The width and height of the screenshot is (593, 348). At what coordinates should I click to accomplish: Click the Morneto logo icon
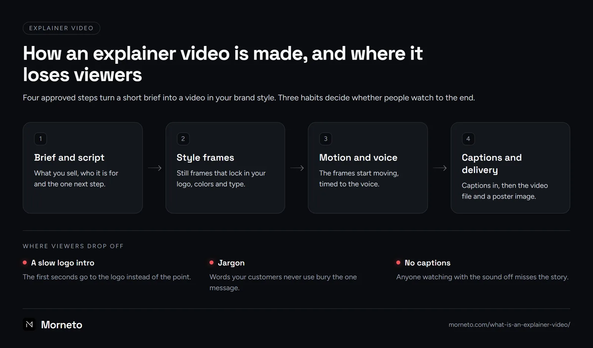(x=29, y=325)
